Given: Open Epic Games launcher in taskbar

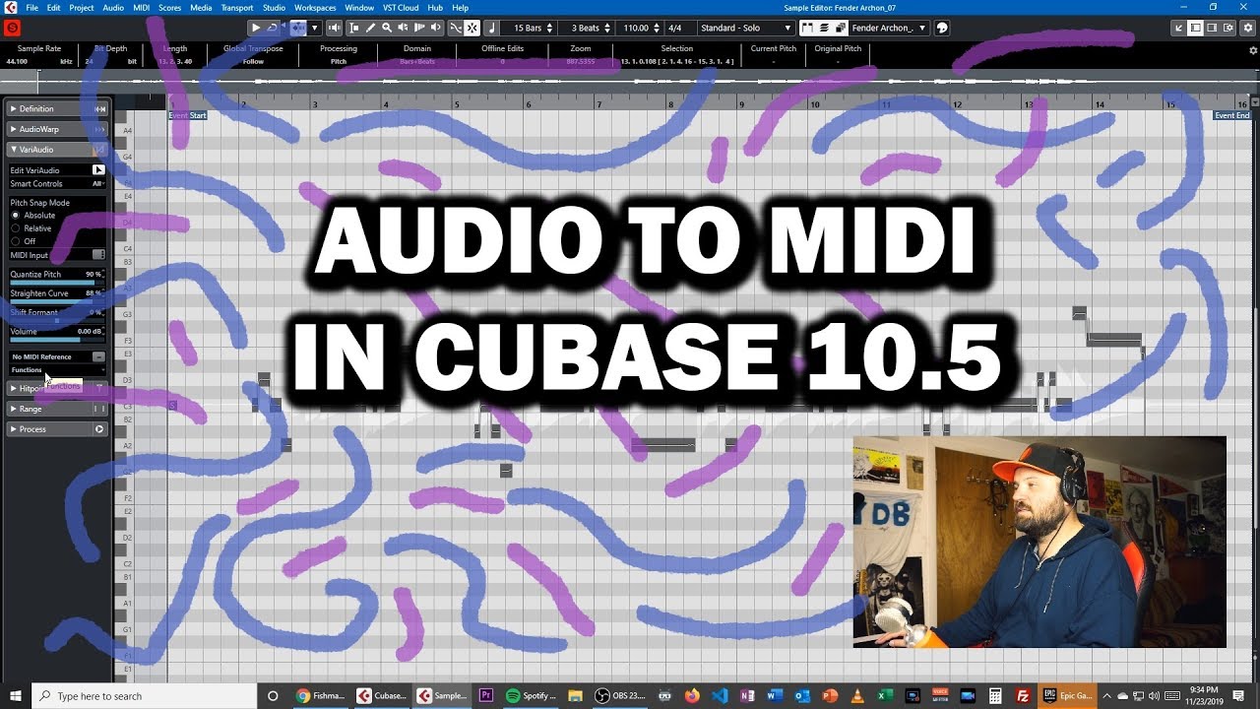Looking at the screenshot, I should pos(1067,695).
